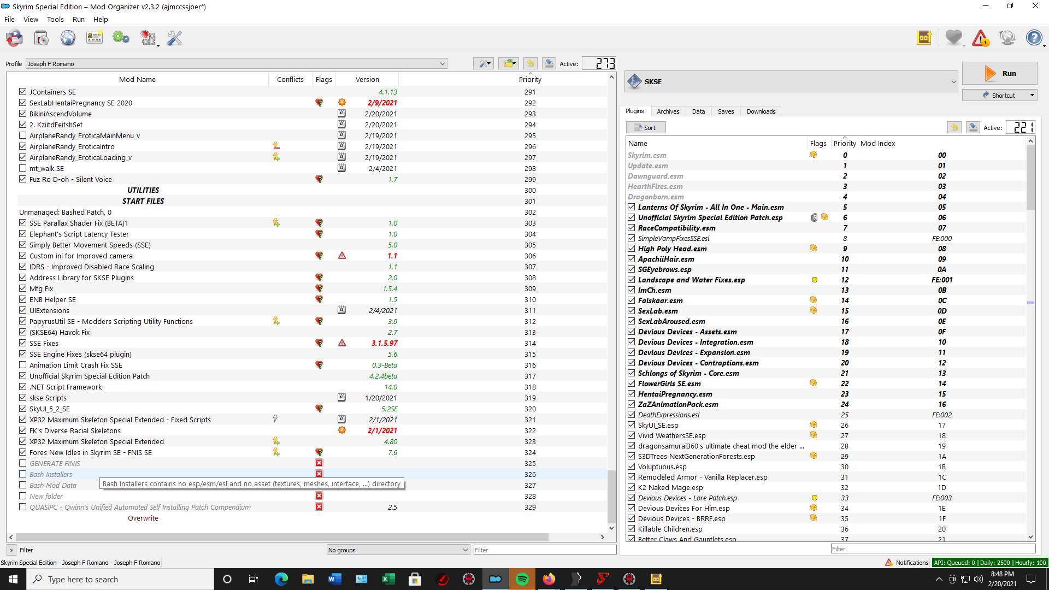Open the File menu
This screenshot has height=590, width=1049.
pyautogui.click(x=9, y=19)
